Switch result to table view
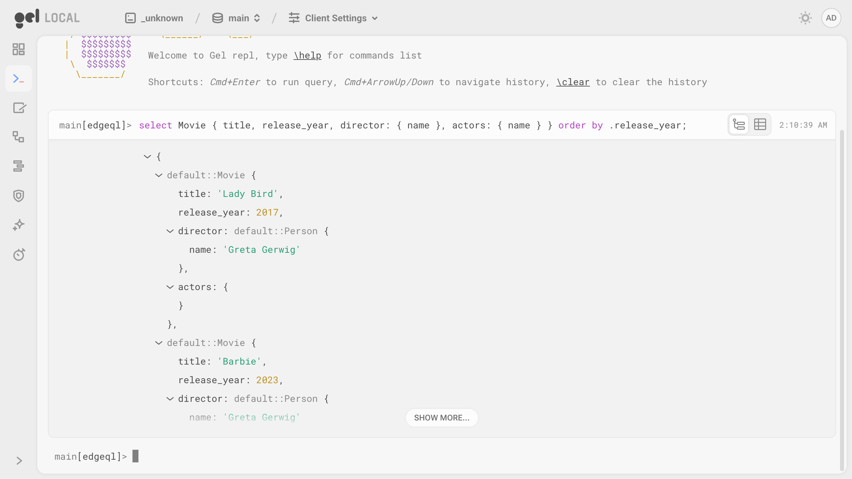Viewport: 852px width, 479px height. (760, 125)
